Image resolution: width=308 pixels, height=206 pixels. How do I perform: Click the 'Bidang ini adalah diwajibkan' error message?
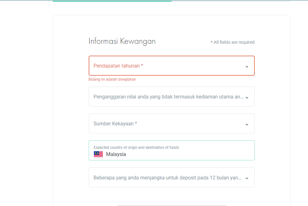coord(112,79)
